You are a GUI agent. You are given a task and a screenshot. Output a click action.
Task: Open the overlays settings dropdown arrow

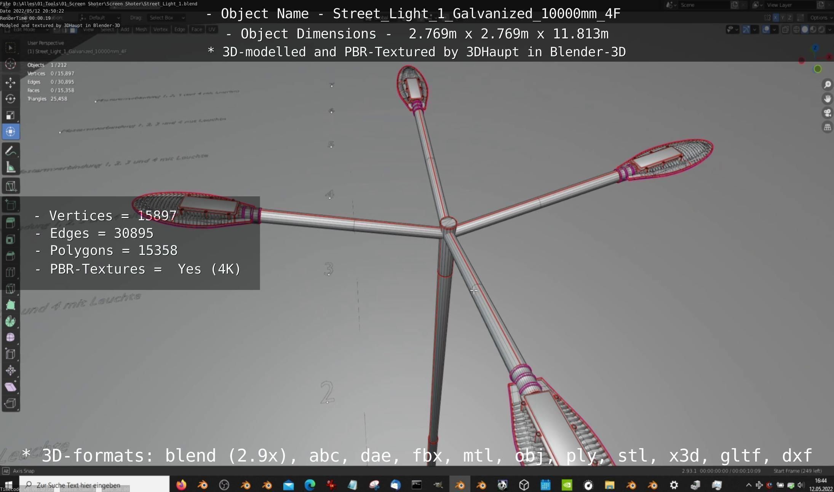(774, 29)
